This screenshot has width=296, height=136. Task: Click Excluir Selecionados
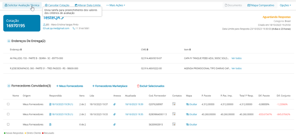click(x=150, y=86)
